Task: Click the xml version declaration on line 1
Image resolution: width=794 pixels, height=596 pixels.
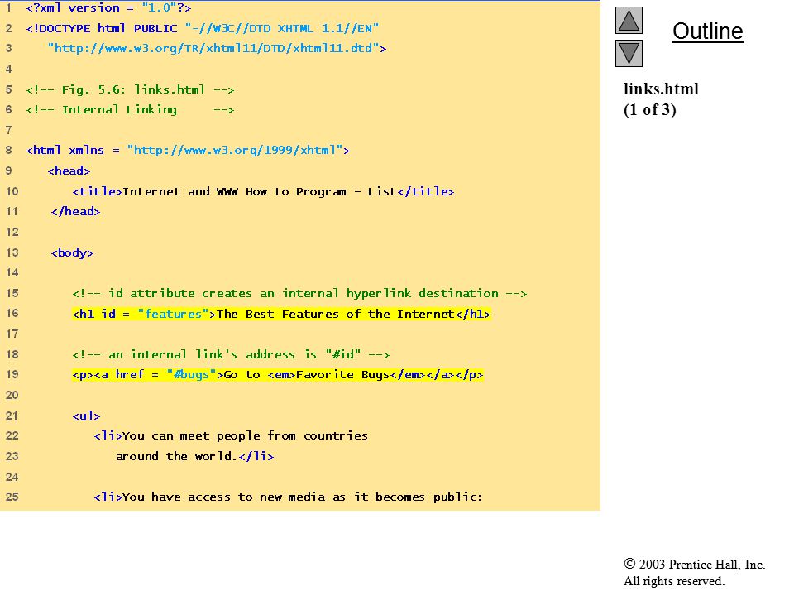Action: (x=109, y=8)
